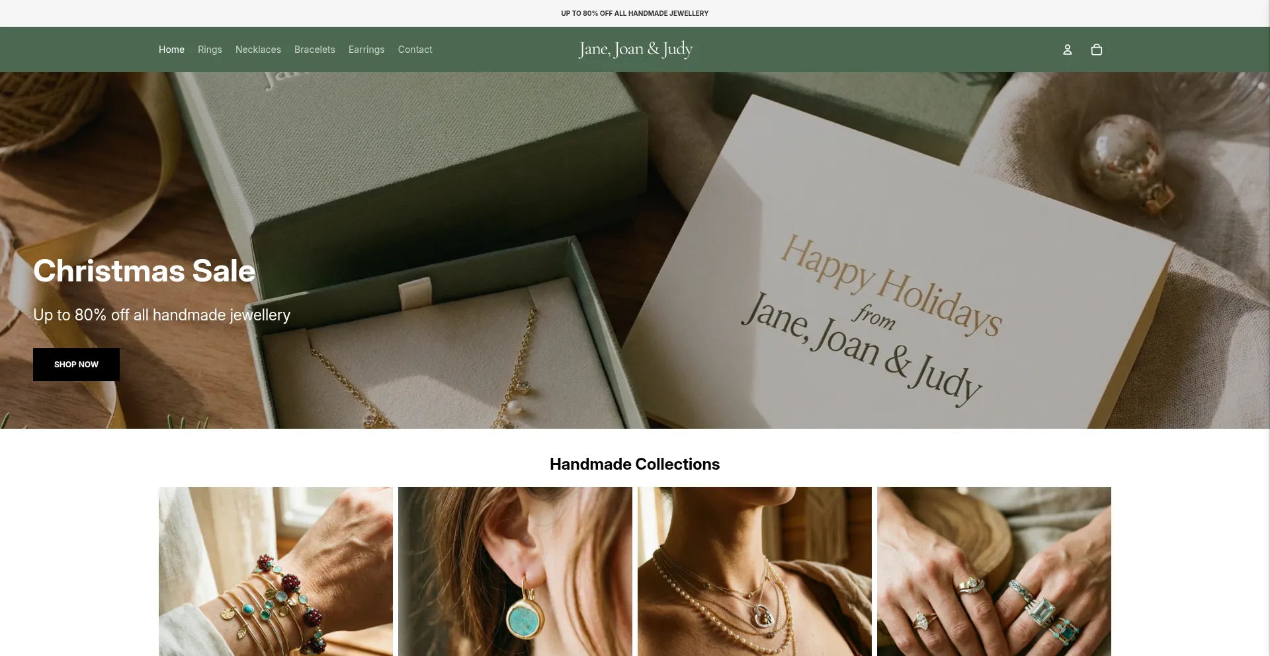The width and height of the screenshot is (1270, 656).
Task: Open the shopping bag cart icon
Action: [1096, 50]
